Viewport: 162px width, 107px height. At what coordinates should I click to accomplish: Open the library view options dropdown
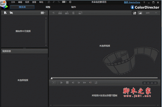pos(43,13)
